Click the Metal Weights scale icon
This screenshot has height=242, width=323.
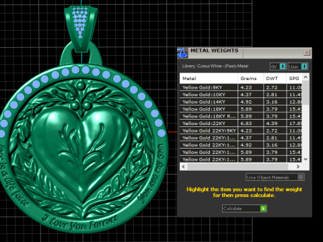pos(182,53)
